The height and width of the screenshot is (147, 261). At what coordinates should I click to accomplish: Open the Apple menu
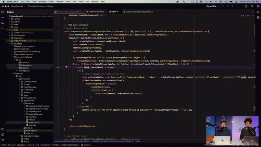tap(3, 2)
